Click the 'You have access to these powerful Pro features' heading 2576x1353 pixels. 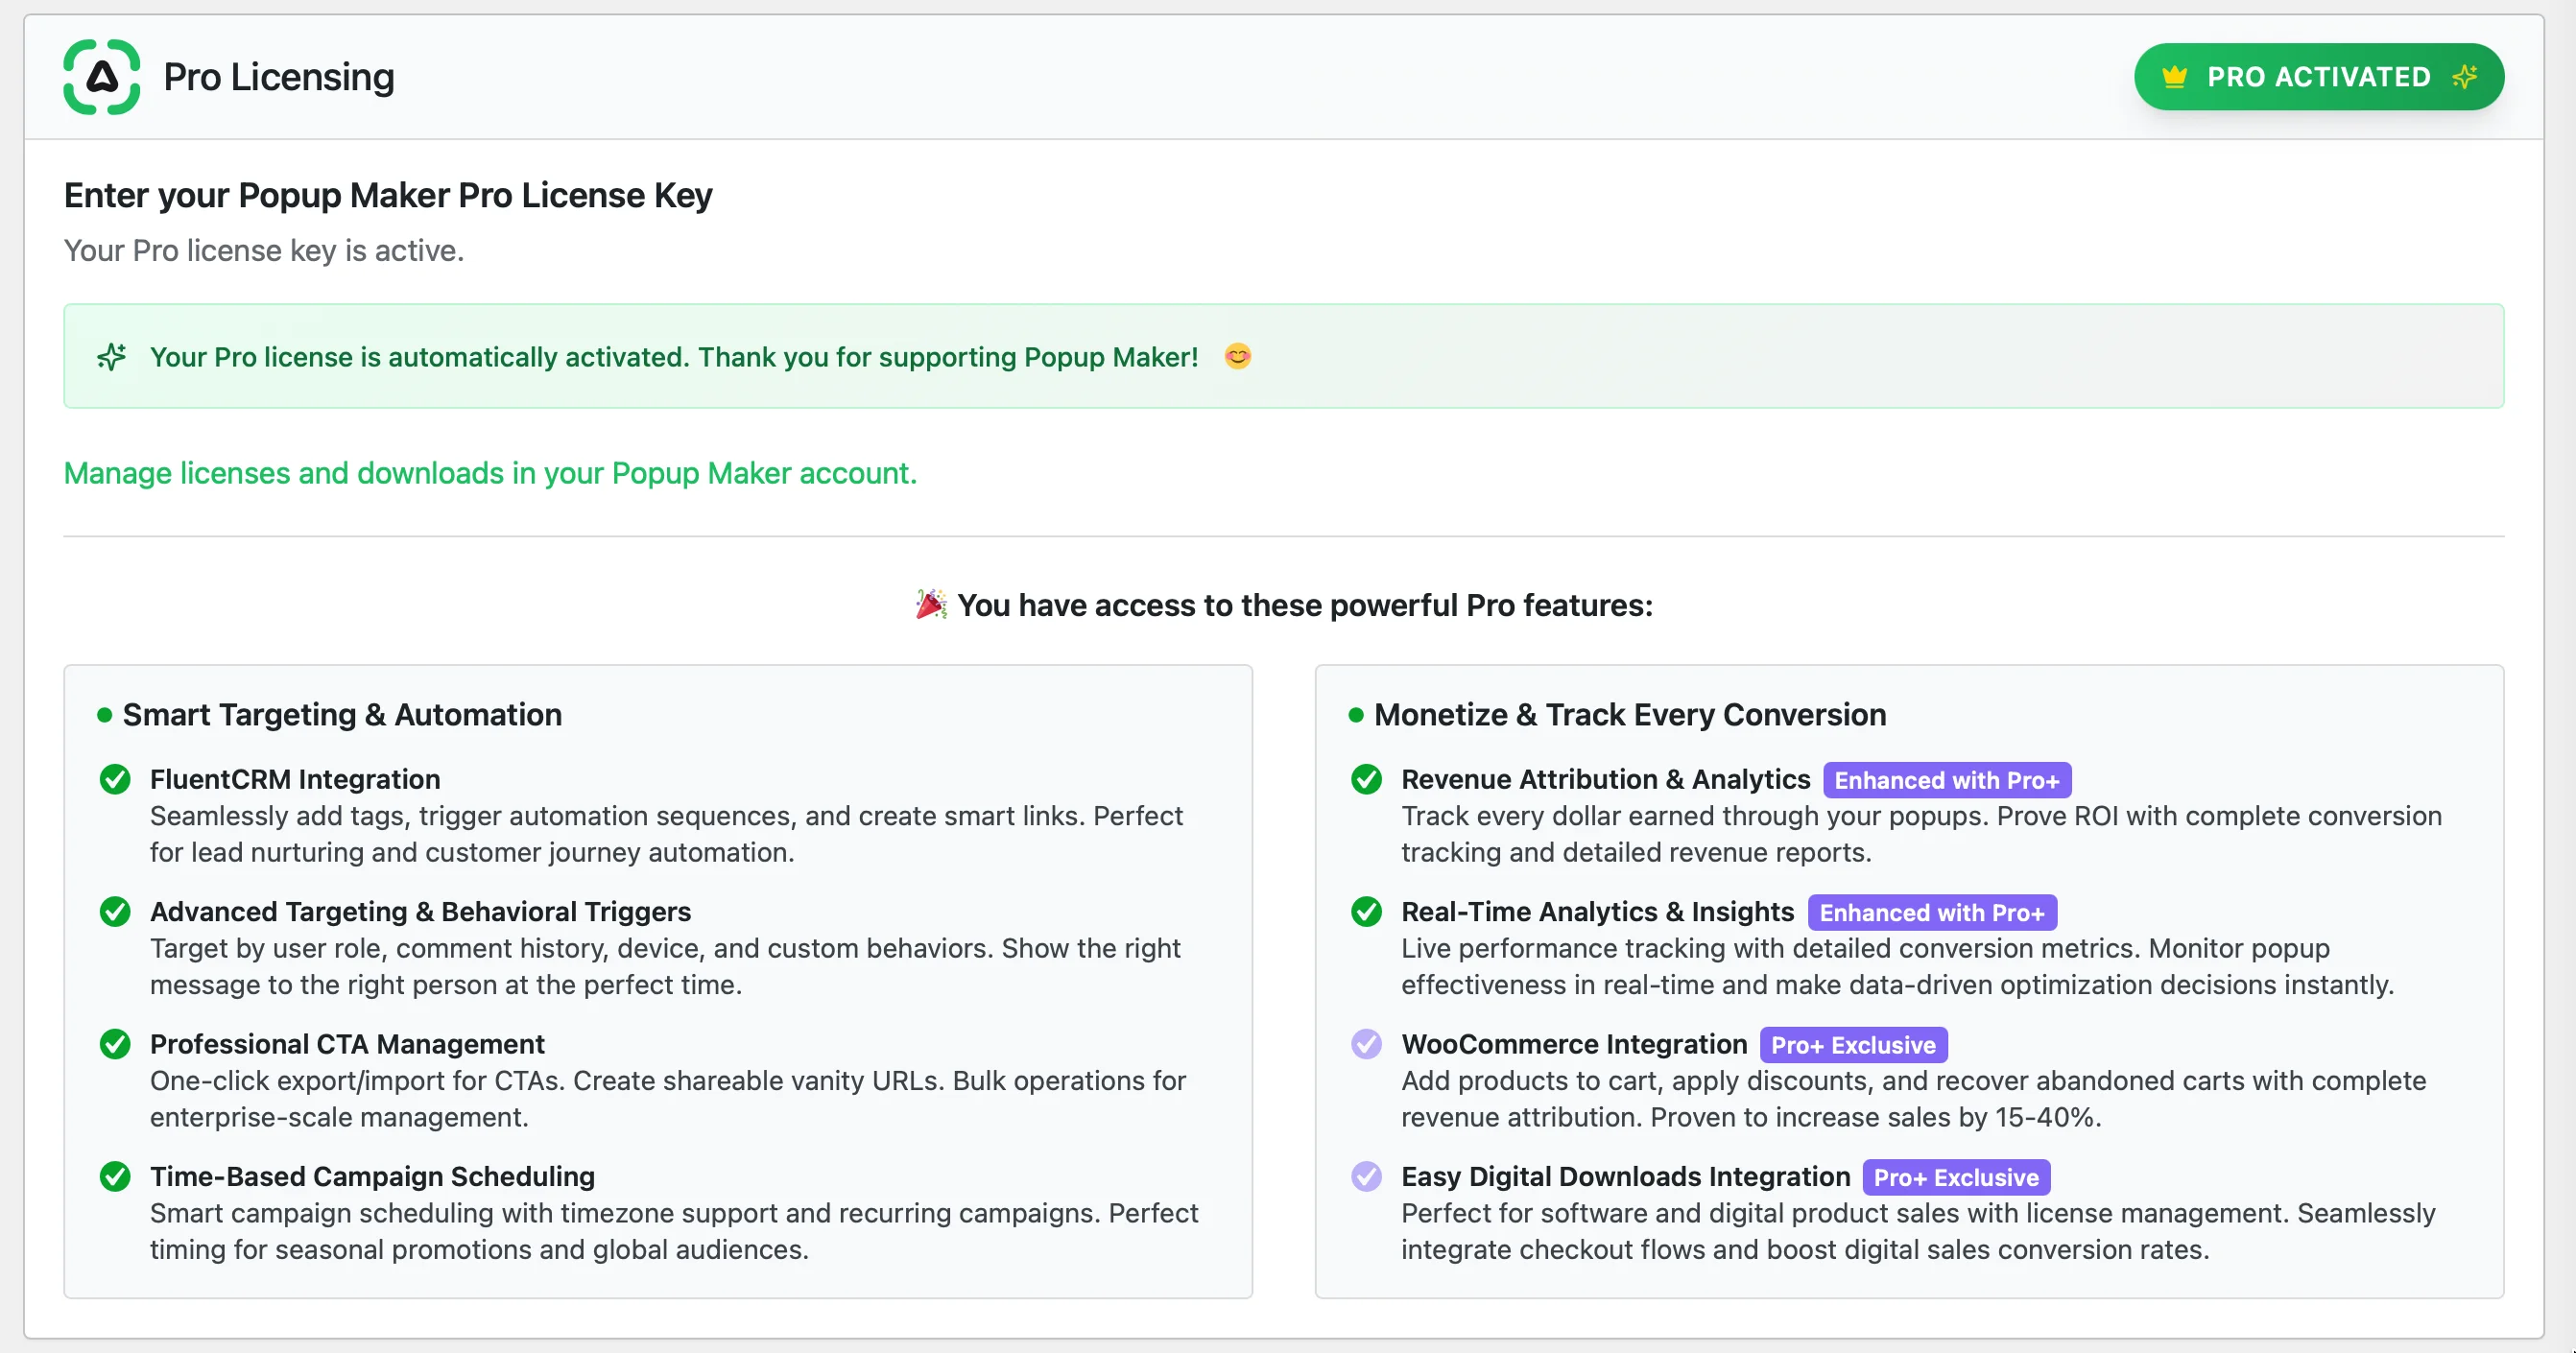(1305, 605)
